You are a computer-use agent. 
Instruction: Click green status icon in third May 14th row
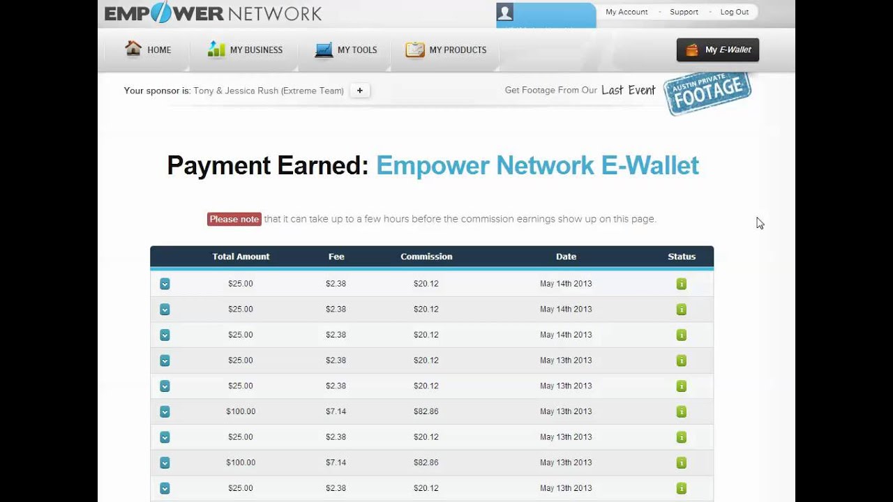tap(682, 335)
